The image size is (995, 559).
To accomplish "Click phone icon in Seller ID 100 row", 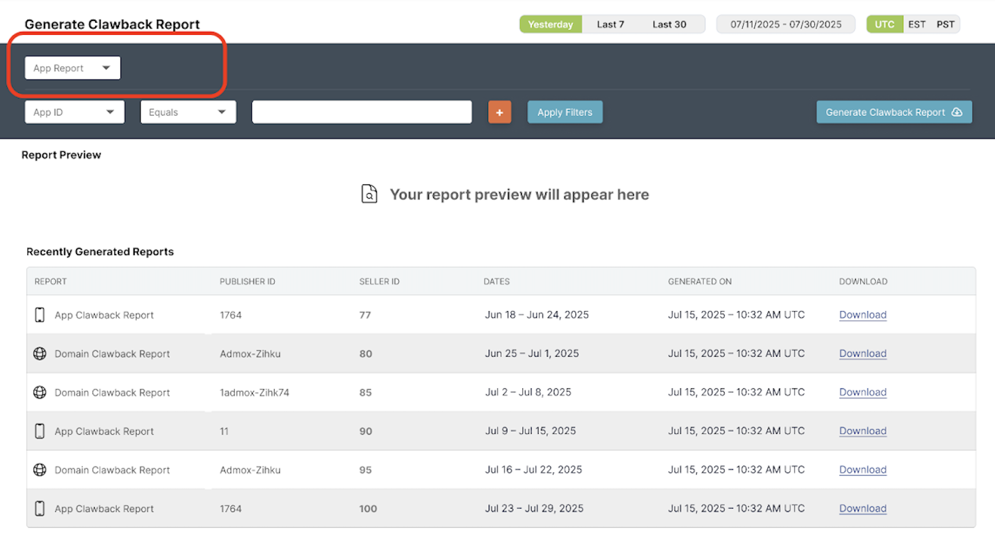I will (x=39, y=509).
